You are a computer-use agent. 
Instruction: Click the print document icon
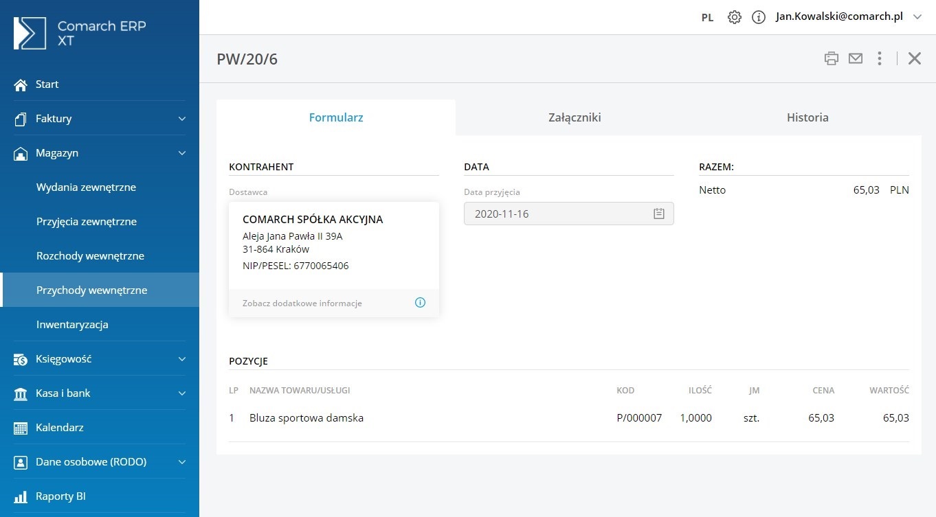pyautogui.click(x=832, y=58)
